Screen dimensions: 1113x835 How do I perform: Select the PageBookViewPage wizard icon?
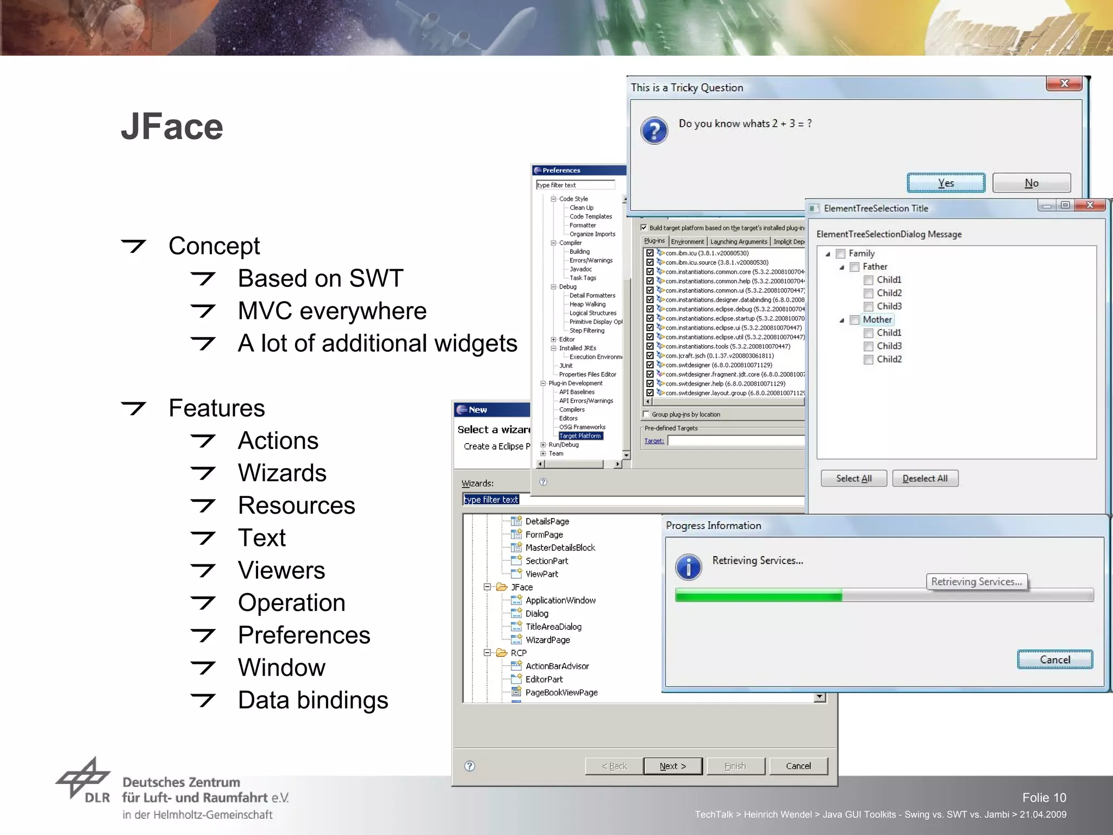pyautogui.click(x=516, y=692)
